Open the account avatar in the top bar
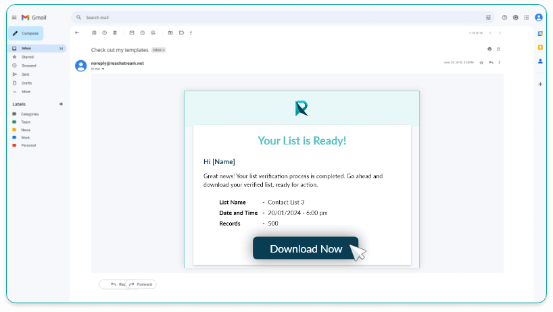This screenshot has height=312, width=553. (x=539, y=18)
